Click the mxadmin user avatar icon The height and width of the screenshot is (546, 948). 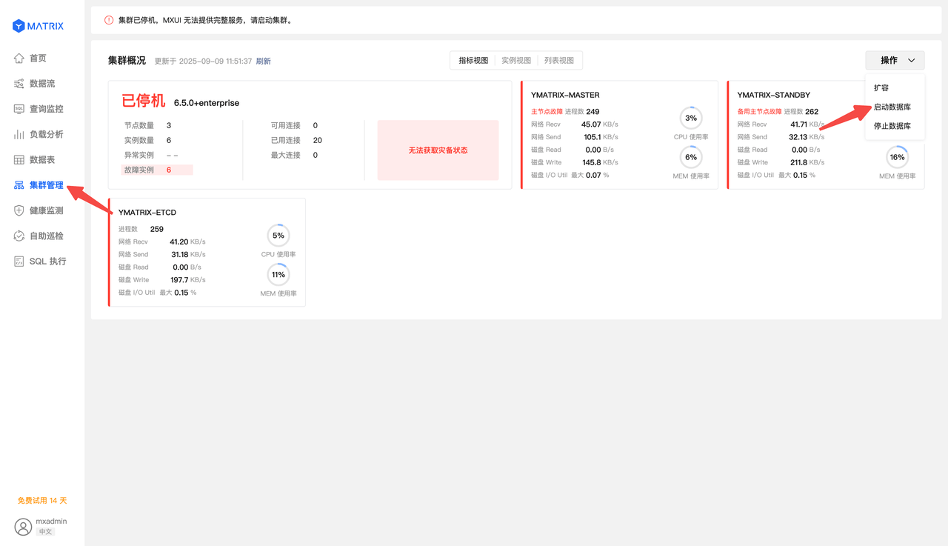pos(24,527)
